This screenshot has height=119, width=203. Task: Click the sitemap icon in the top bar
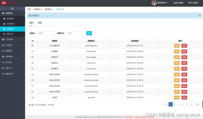174,3
